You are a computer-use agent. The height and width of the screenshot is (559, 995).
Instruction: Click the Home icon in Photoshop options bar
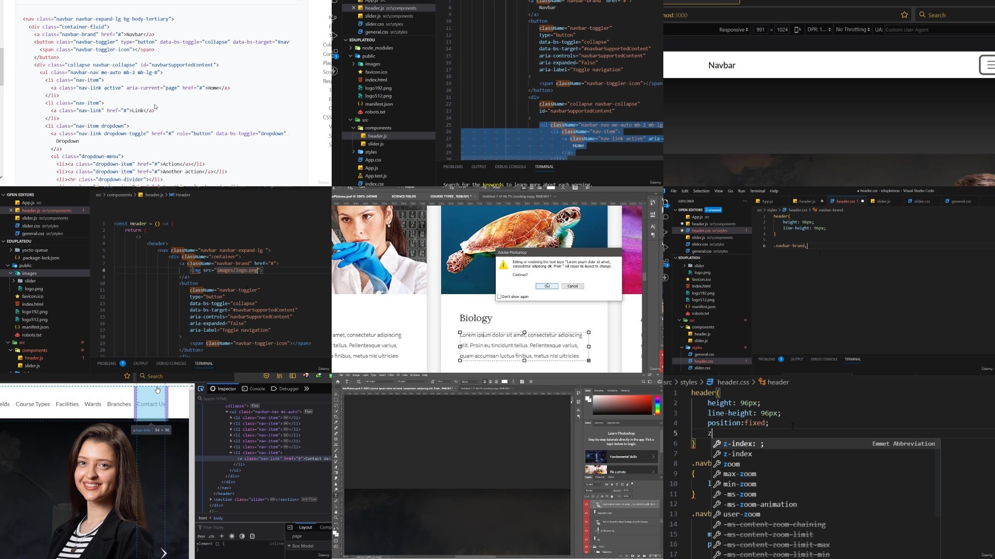coord(338,382)
